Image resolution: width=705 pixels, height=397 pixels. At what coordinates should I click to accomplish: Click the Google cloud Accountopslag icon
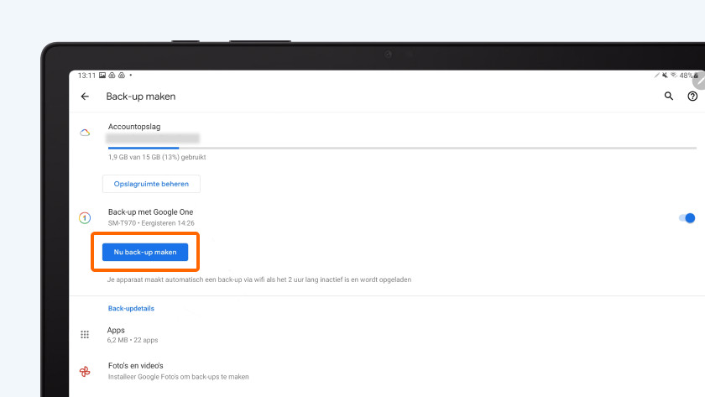tap(85, 133)
